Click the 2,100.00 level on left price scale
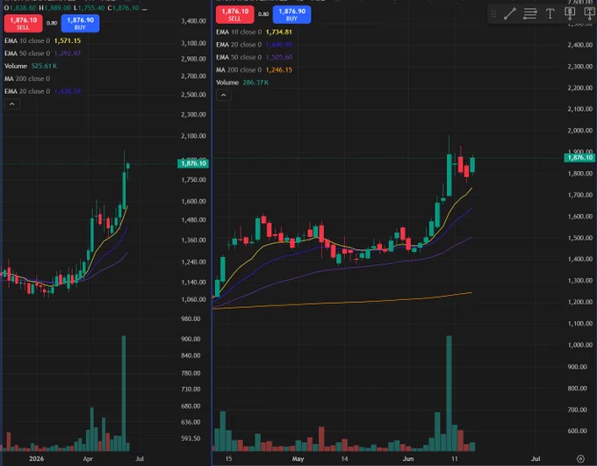Screen dimensions: 597x466 point(193,136)
